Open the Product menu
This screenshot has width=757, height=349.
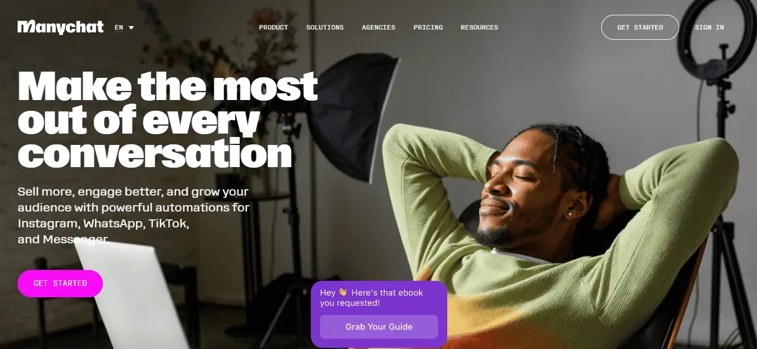[x=273, y=27]
